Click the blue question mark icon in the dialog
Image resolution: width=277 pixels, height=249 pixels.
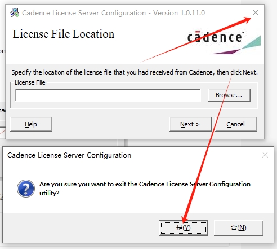coord(26,189)
